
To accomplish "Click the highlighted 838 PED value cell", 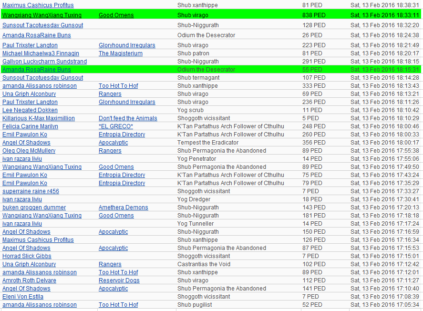I will pos(313,15).
